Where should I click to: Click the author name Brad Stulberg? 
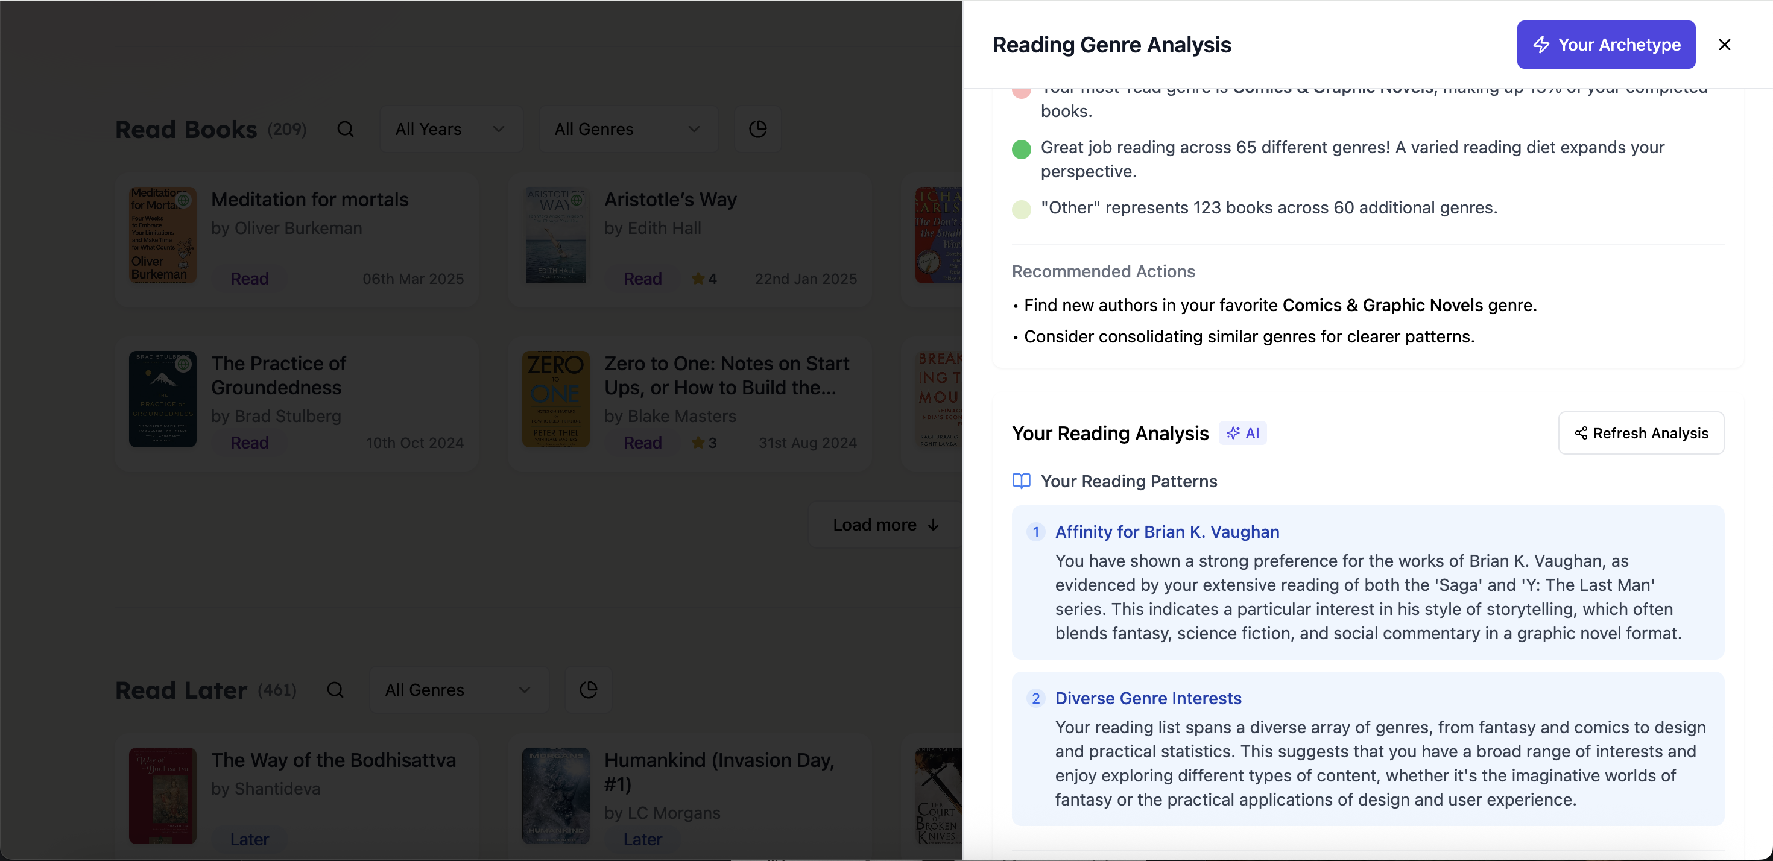click(x=288, y=417)
